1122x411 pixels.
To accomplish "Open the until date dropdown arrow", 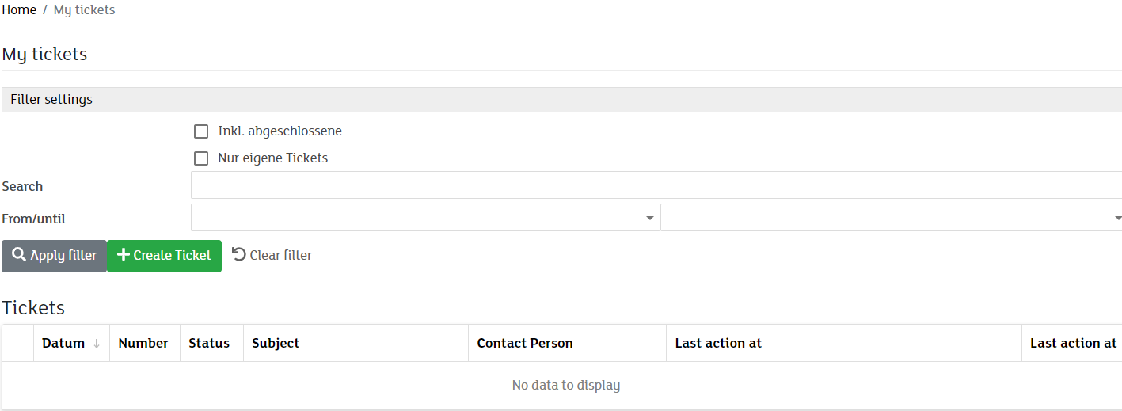I will coord(1117,218).
